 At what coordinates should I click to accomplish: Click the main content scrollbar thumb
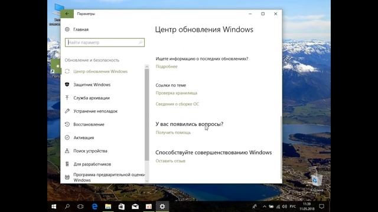281,147
